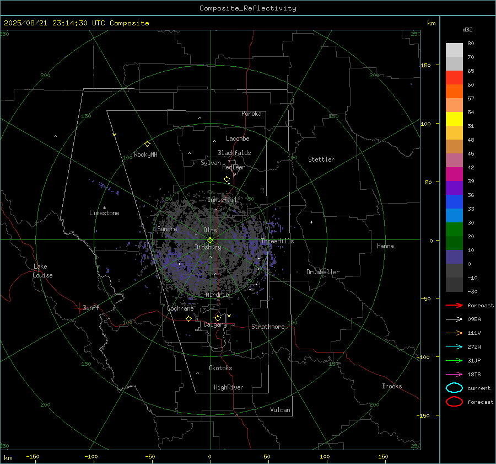The width and height of the screenshot is (496, 464).
Task: Click the white plus marker west of Hanna
Action: [x=311, y=222]
